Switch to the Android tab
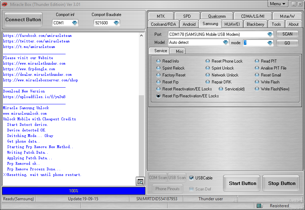The width and height of the screenshot is (305, 210). click(x=189, y=24)
